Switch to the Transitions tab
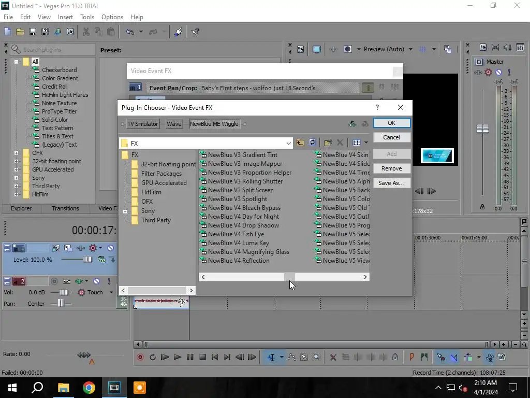This screenshot has width=530, height=398. tap(65, 208)
